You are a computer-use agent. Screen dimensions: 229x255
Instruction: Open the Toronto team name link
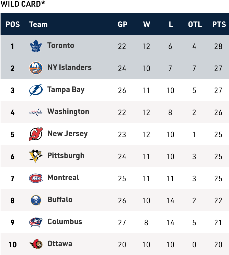(61, 45)
